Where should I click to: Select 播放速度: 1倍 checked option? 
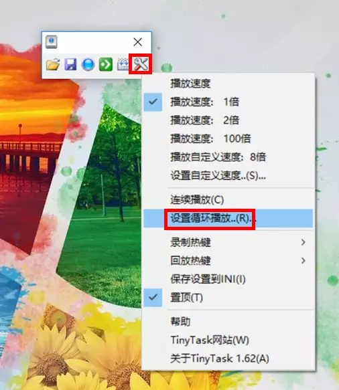pos(228,102)
